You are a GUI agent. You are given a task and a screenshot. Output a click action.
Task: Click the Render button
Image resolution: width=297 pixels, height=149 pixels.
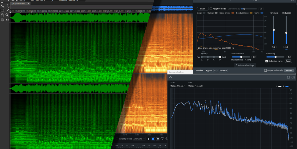coord(289,70)
